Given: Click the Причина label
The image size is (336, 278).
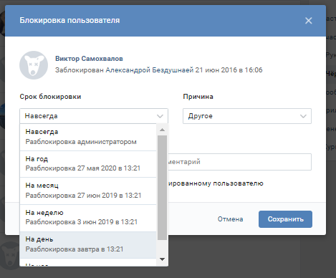Looking at the screenshot, I should coord(198,97).
